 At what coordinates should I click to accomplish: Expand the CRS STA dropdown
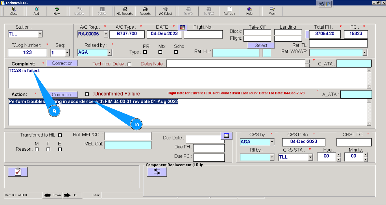point(310,157)
